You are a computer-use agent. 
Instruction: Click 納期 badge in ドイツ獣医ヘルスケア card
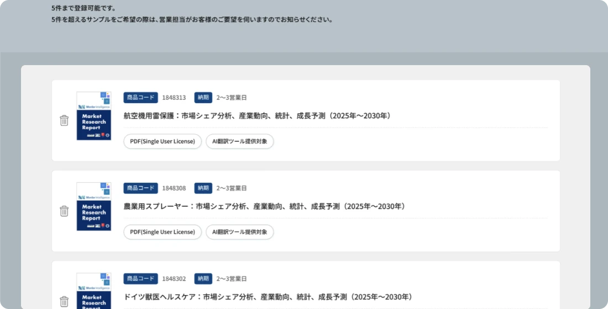pos(203,279)
